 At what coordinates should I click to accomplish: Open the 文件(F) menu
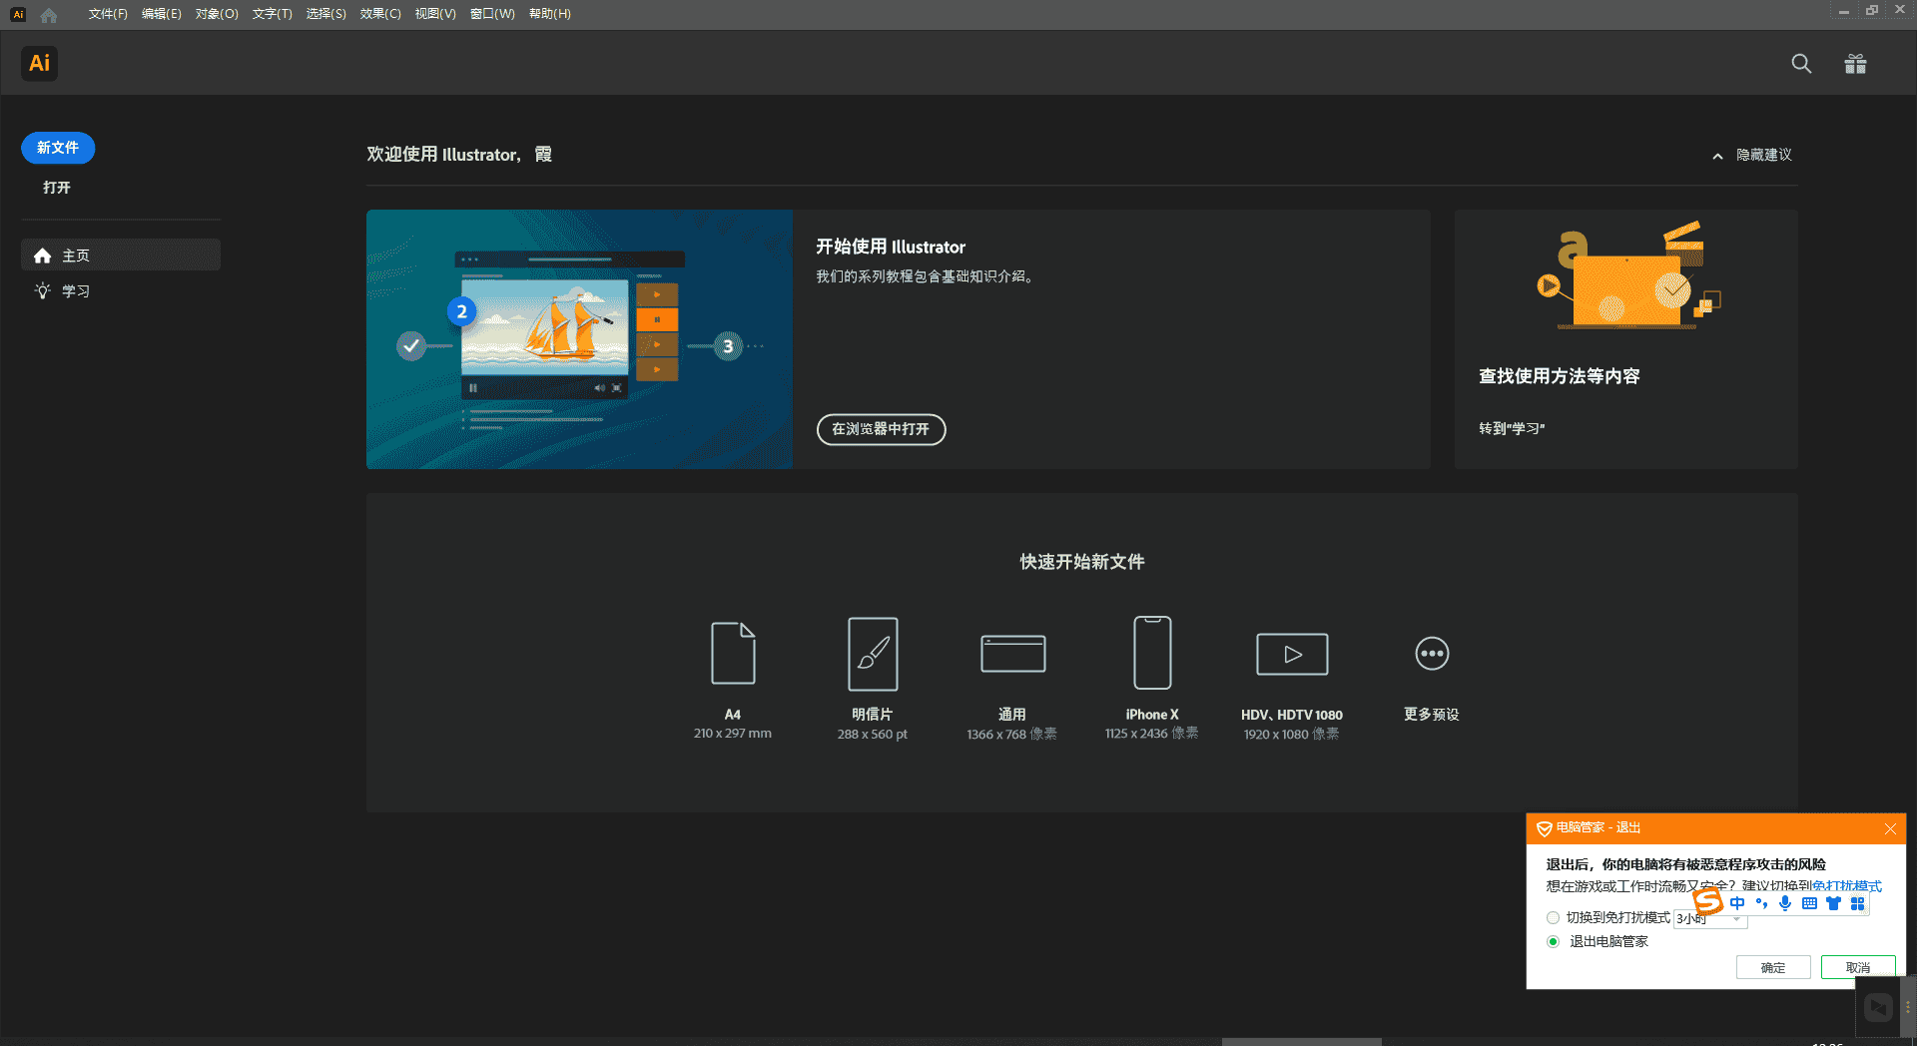(x=107, y=14)
